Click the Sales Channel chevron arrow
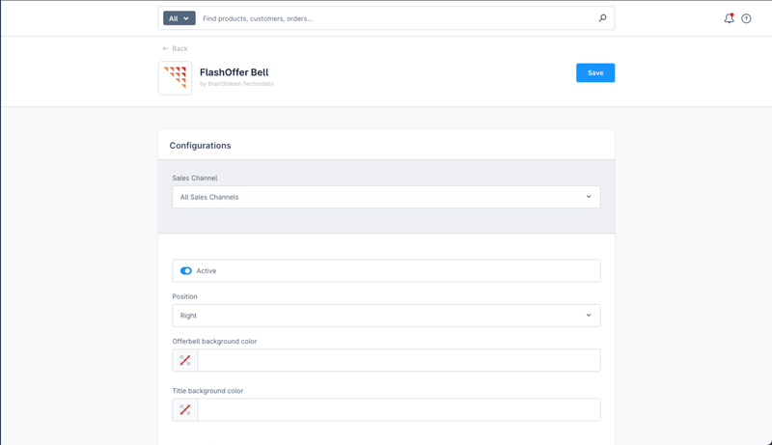Viewport: 772px width, 445px height. pos(589,197)
